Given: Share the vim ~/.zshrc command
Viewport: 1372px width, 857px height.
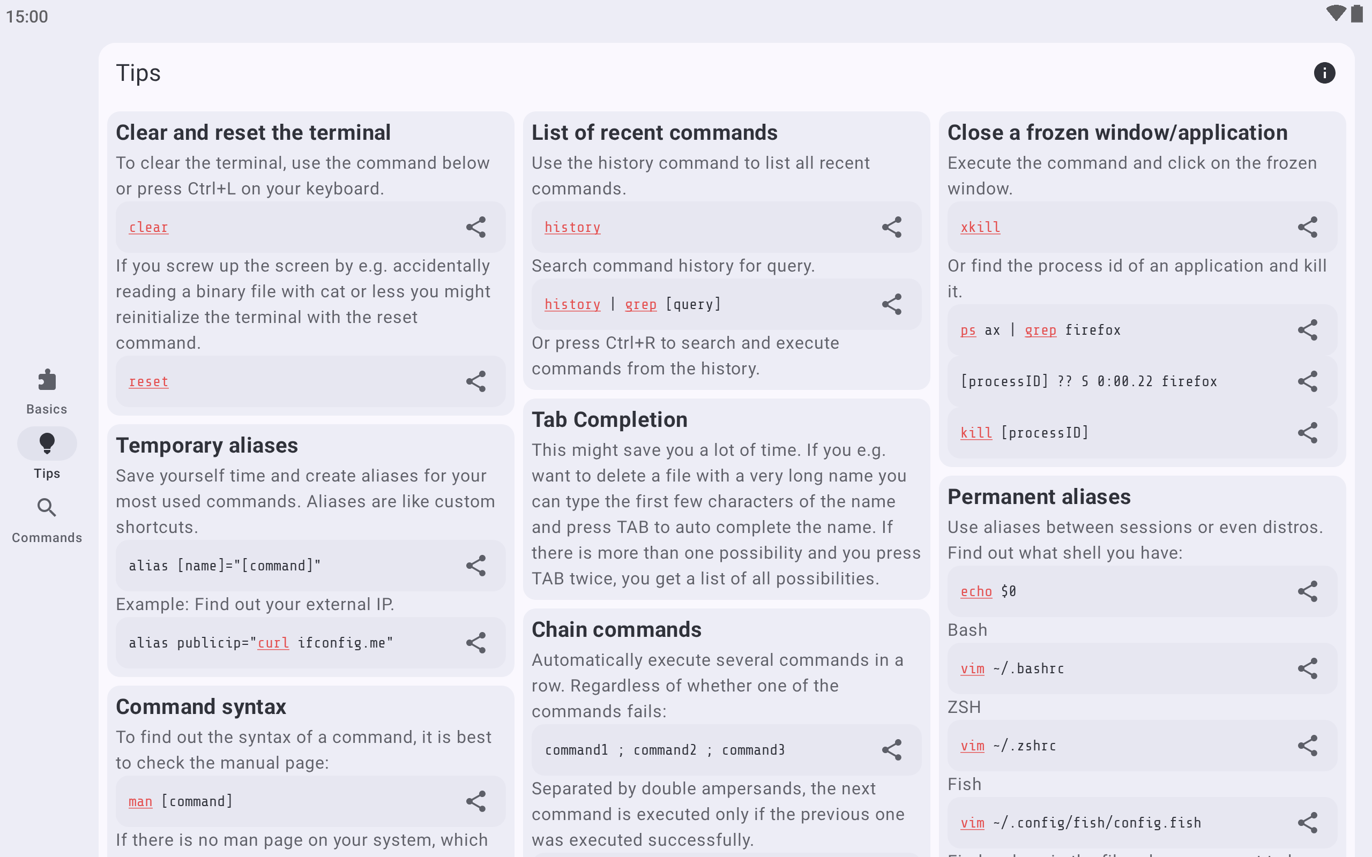Looking at the screenshot, I should click(1307, 746).
